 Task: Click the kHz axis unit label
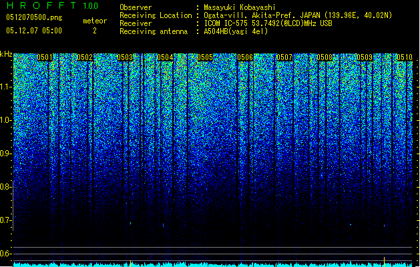(6, 54)
